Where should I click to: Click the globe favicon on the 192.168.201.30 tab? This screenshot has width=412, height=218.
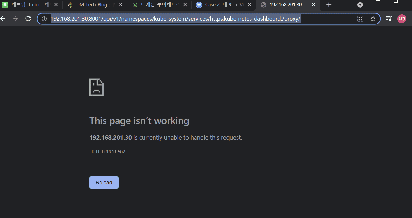point(263,5)
